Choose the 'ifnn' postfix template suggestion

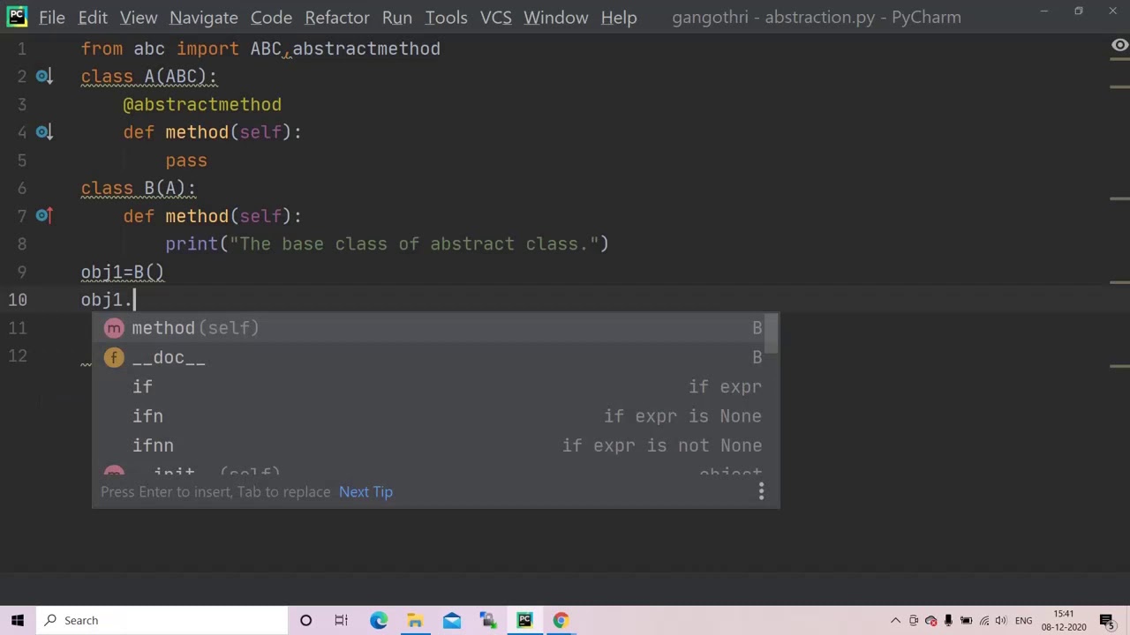[430, 445]
